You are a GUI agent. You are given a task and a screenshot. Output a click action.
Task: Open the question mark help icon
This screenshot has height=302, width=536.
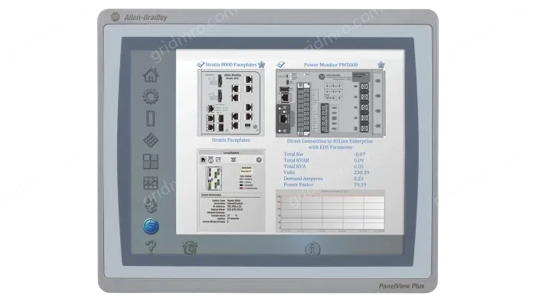pos(151,247)
